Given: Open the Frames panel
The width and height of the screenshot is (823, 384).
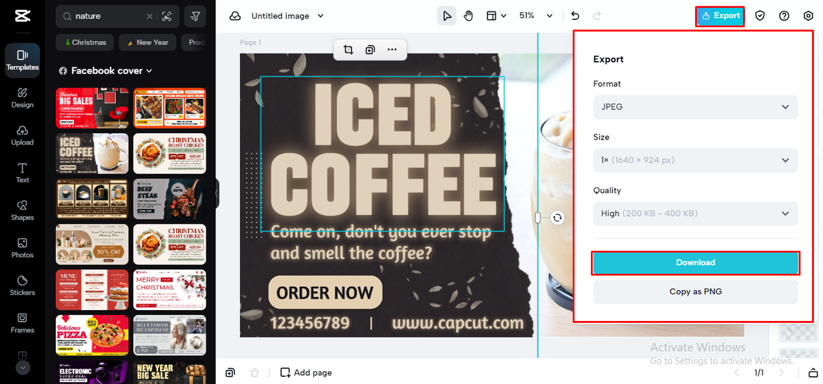Looking at the screenshot, I should pos(23,323).
